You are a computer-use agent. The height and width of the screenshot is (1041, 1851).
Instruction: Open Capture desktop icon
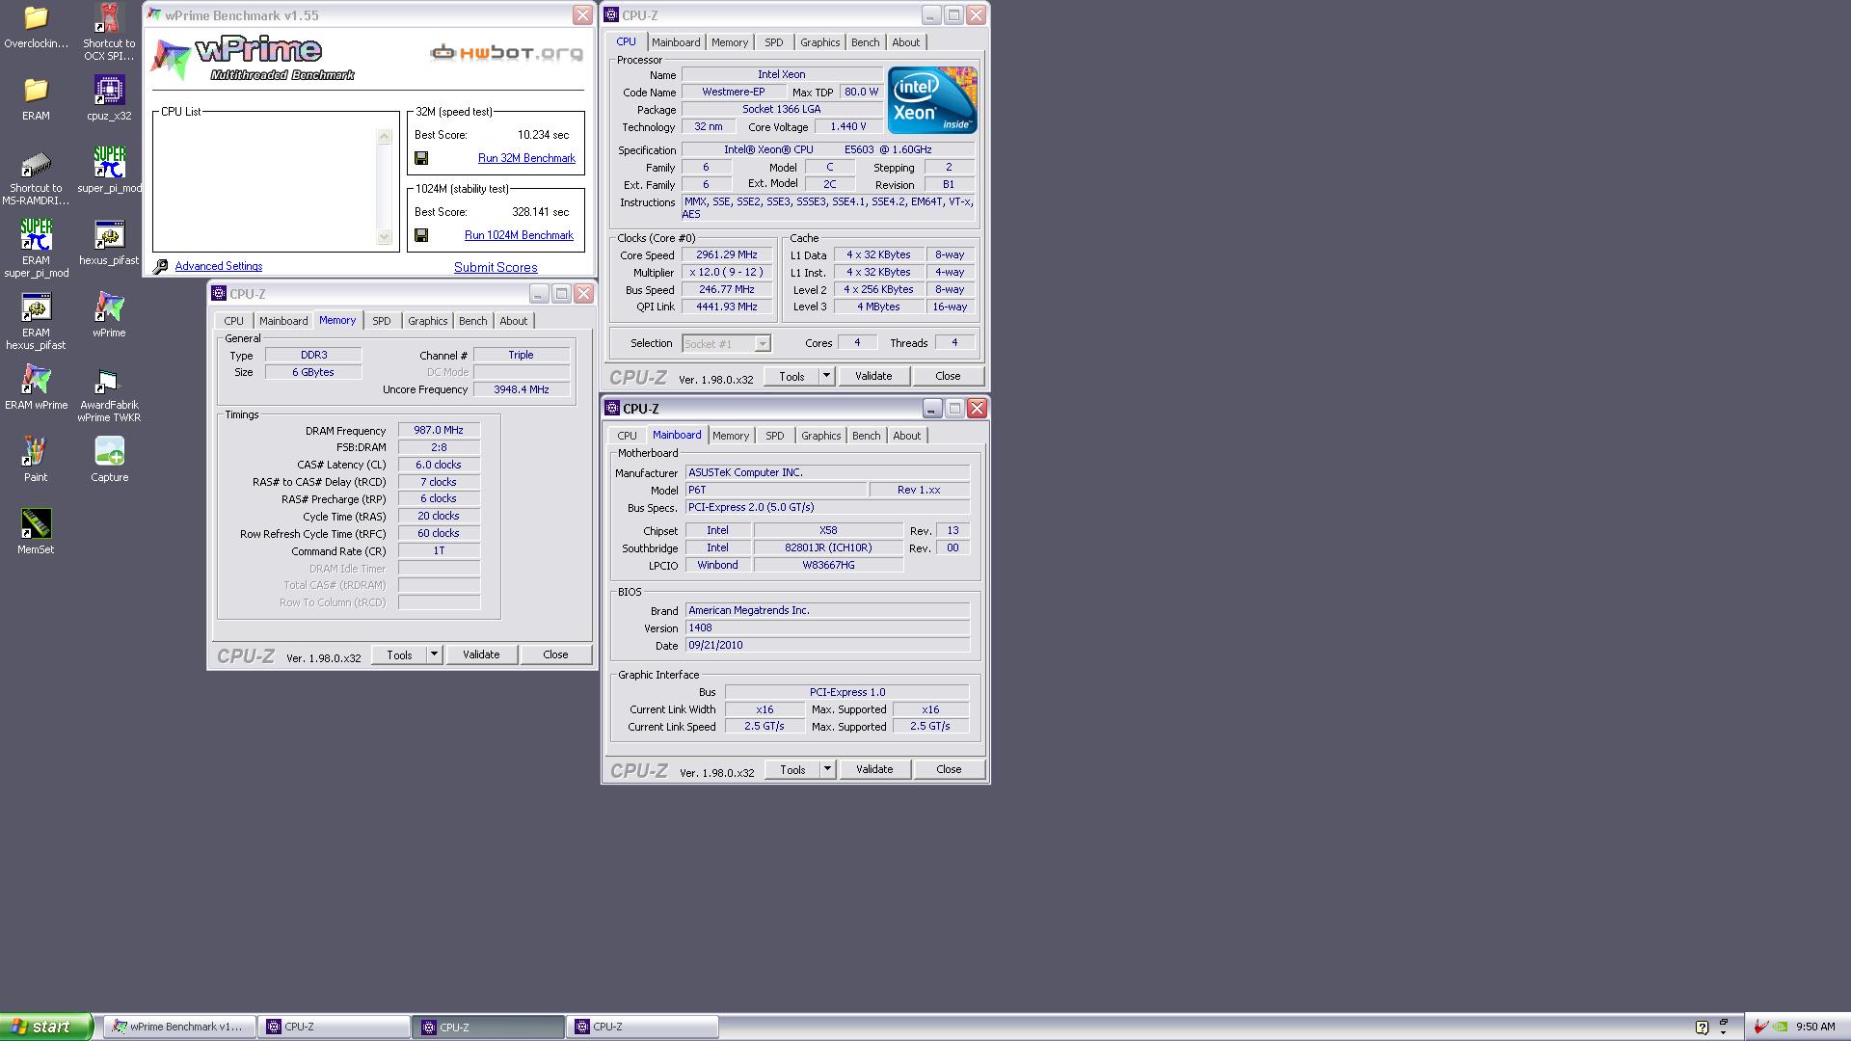tap(109, 460)
